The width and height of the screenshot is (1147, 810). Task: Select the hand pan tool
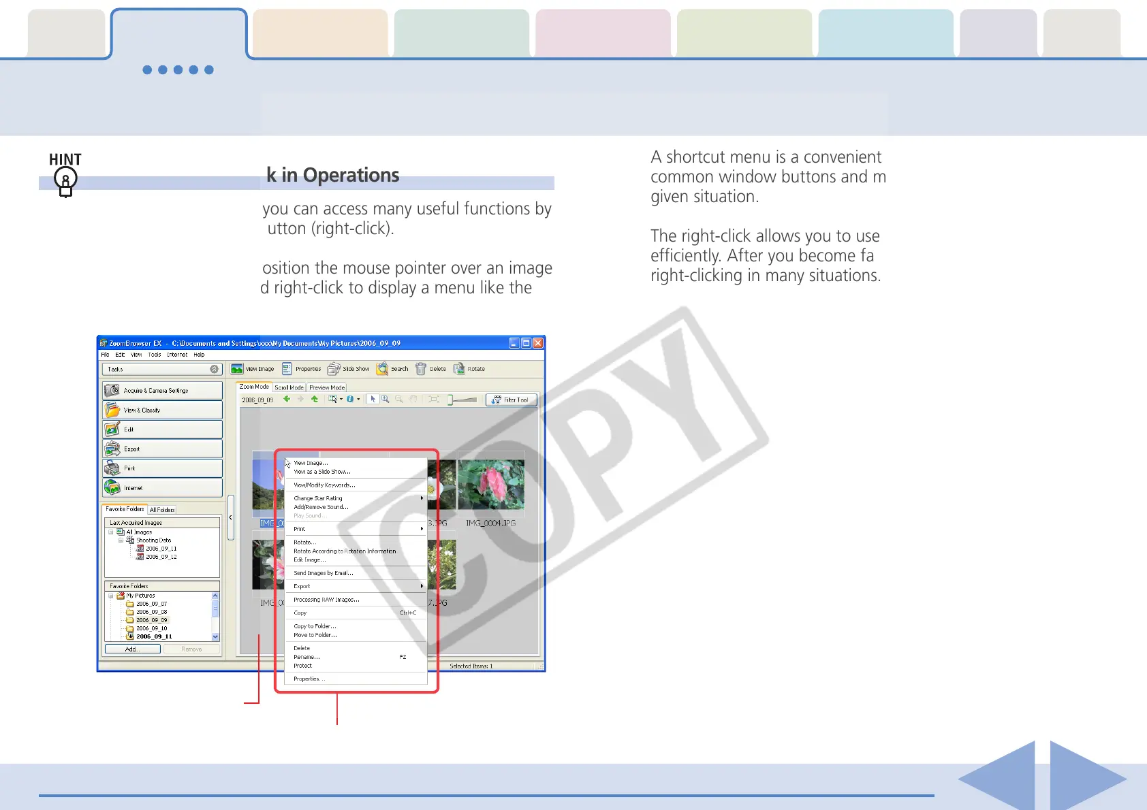tap(413, 399)
